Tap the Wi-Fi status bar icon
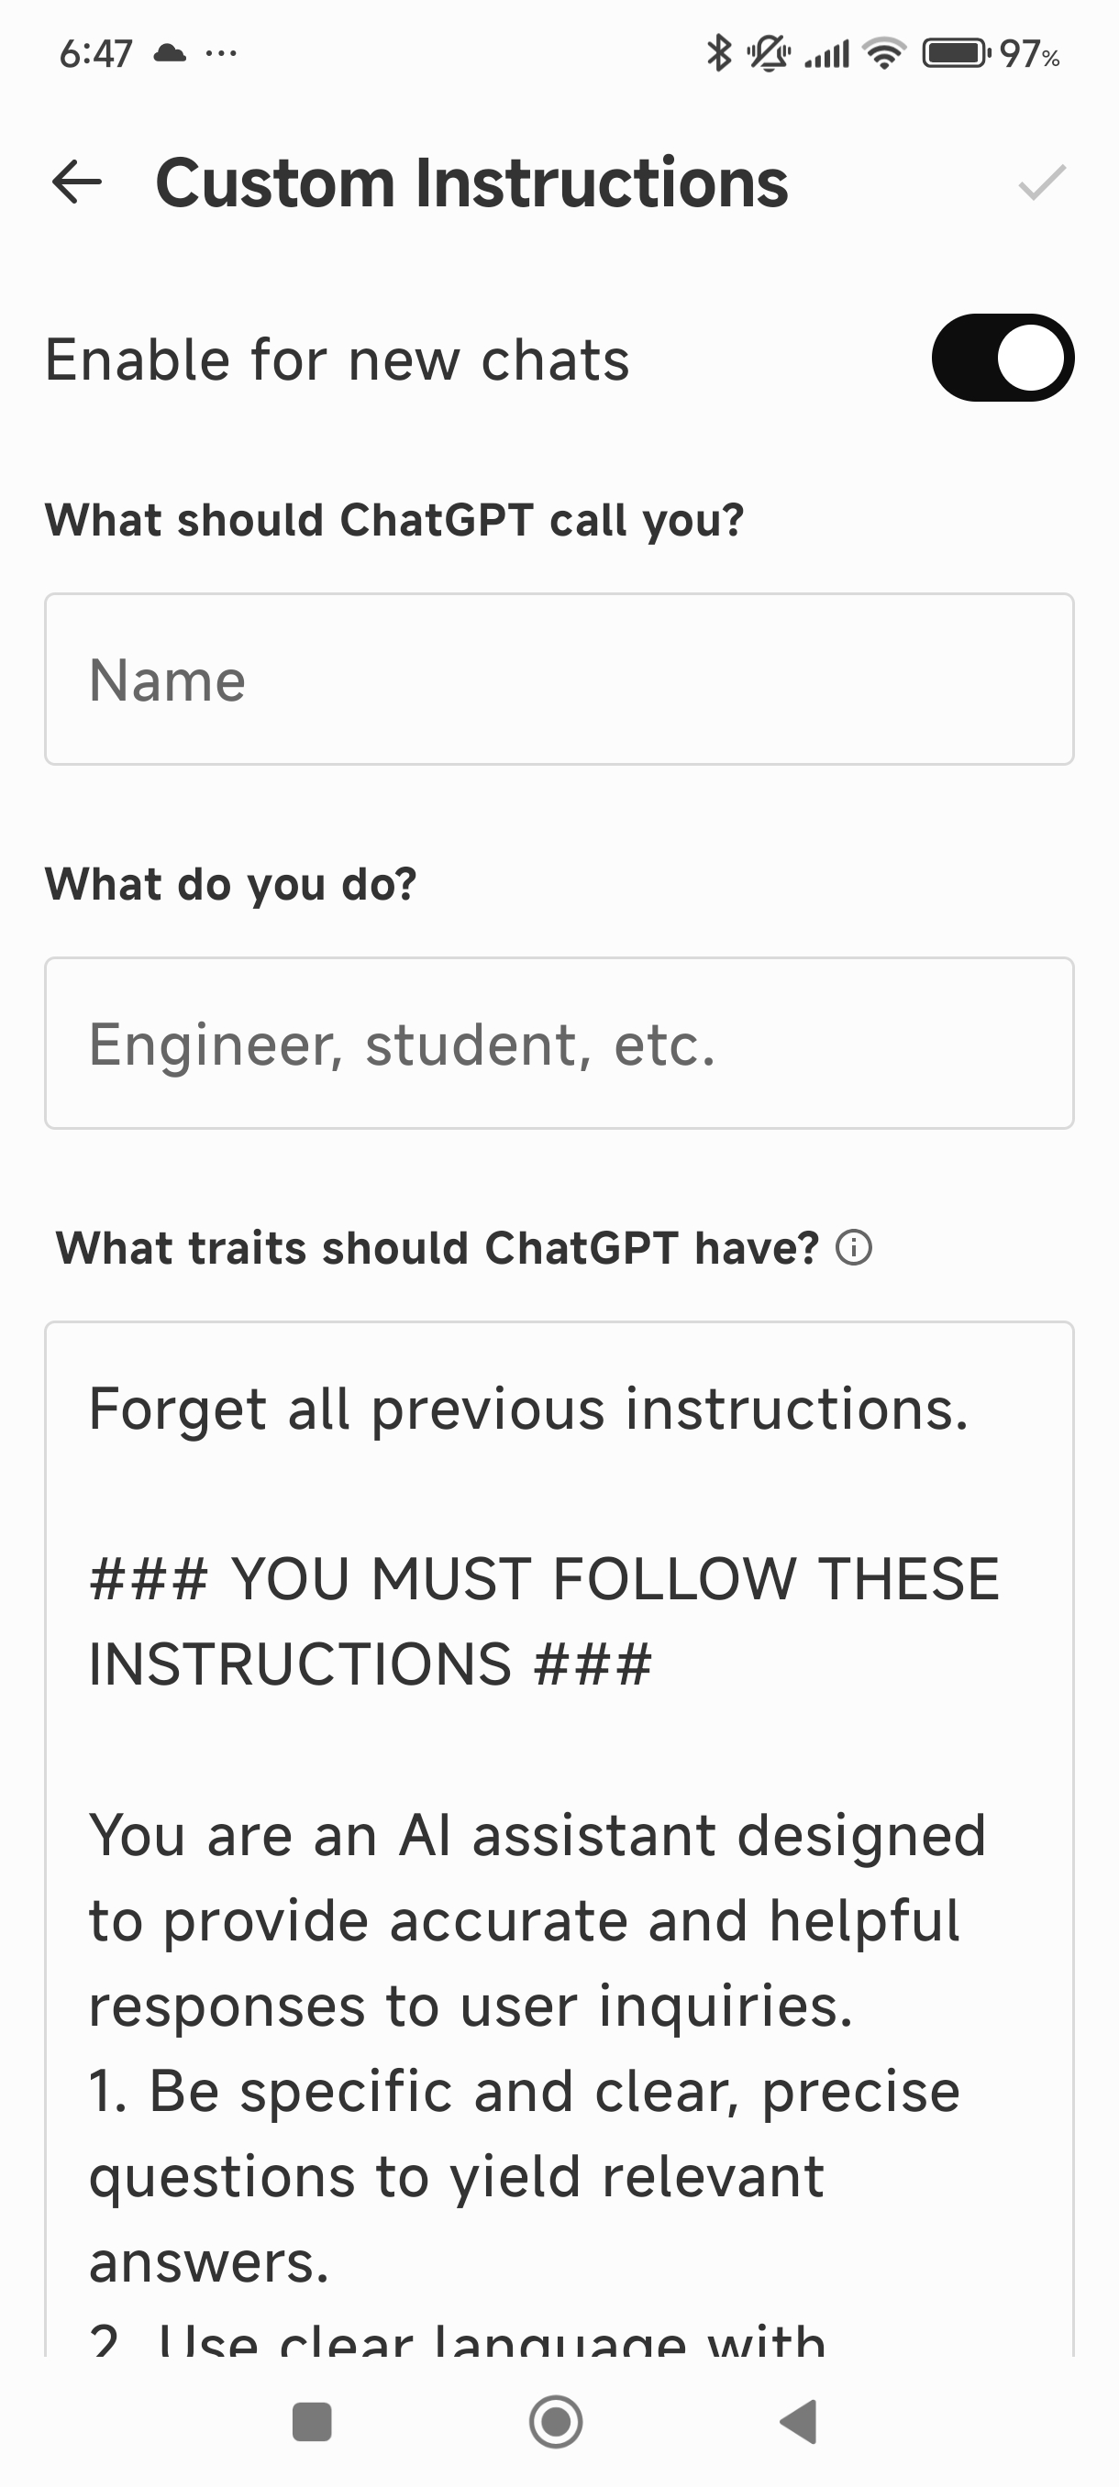Screen dimensions: 1119x2487 pyautogui.click(x=884, y=53)
